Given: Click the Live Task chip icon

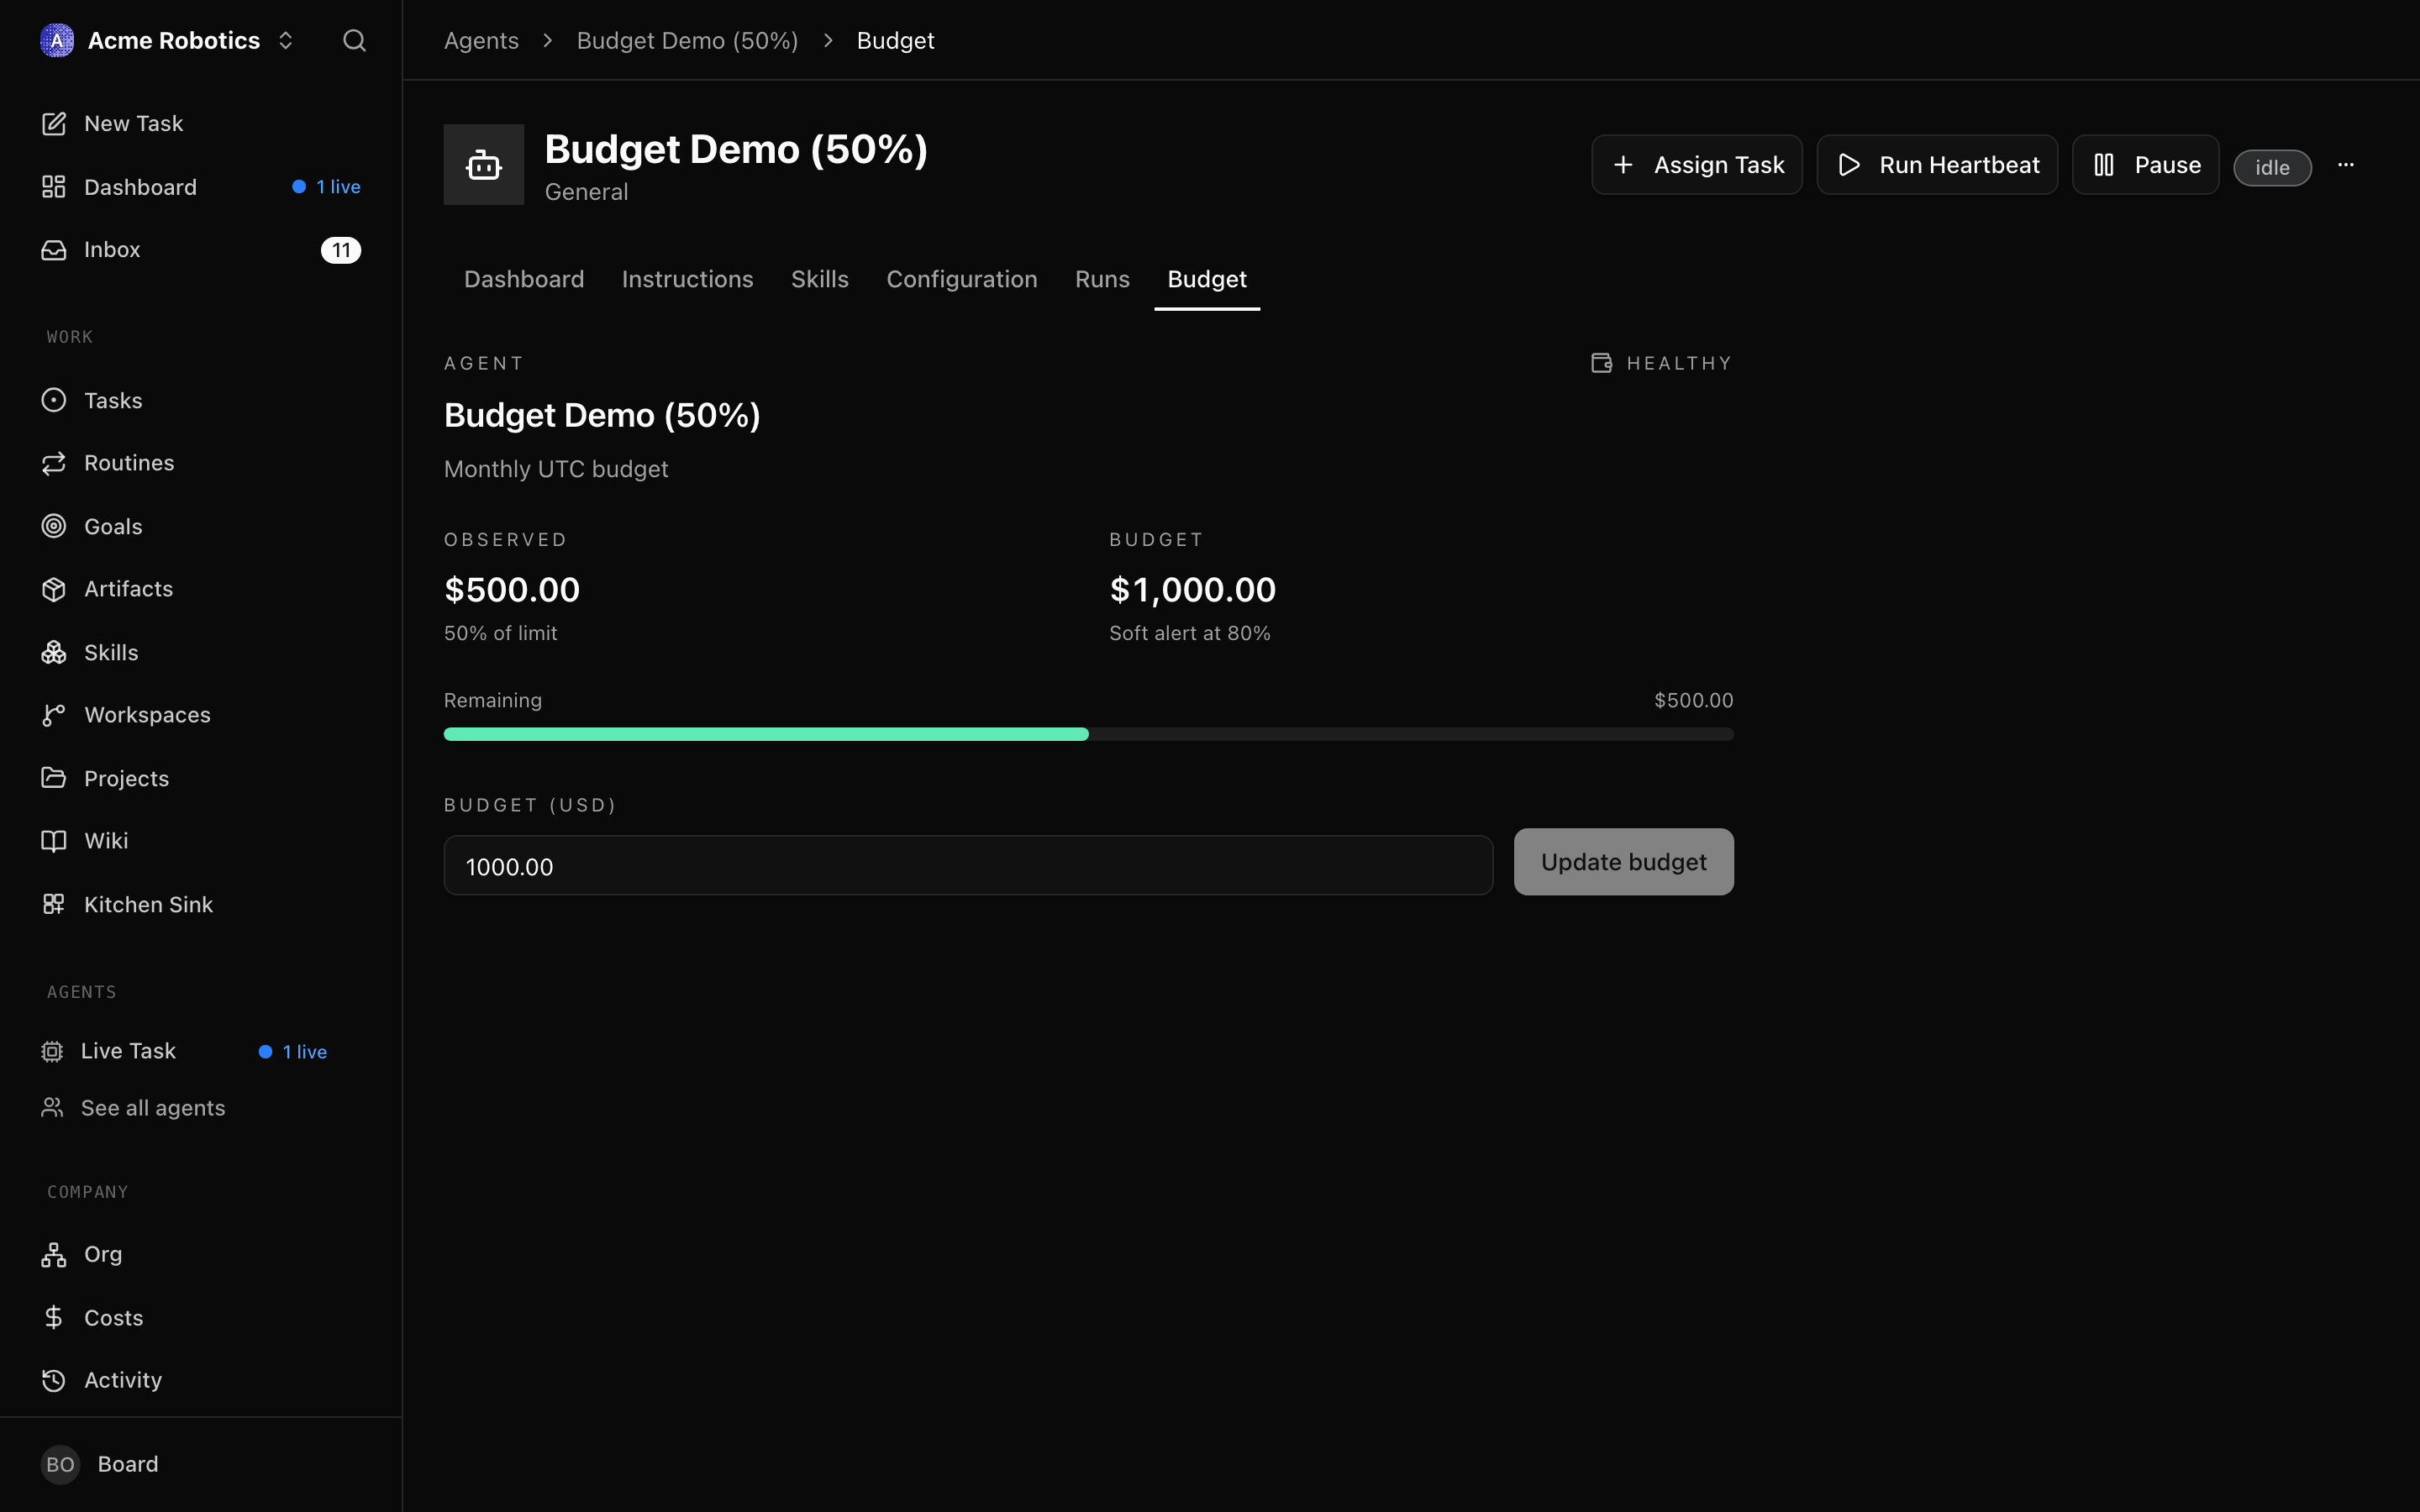Looking at the screenshot, I should 52,1051.
